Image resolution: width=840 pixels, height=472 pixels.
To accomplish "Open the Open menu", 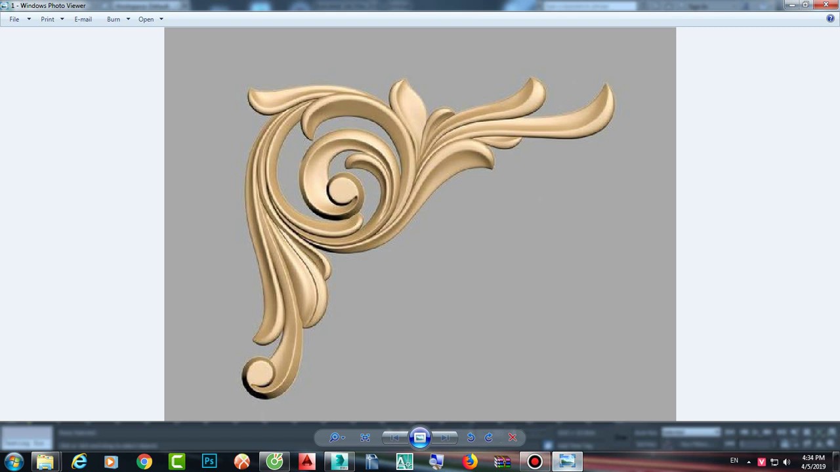I will click(x=146, y=19).
